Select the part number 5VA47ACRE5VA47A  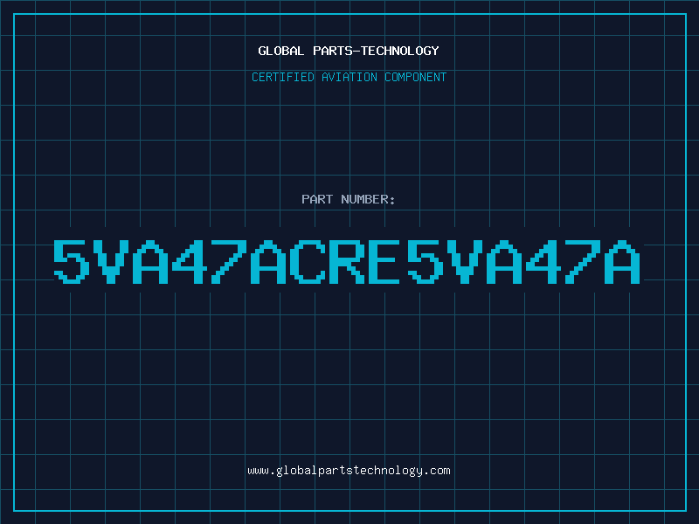click(x=347, y=261)
